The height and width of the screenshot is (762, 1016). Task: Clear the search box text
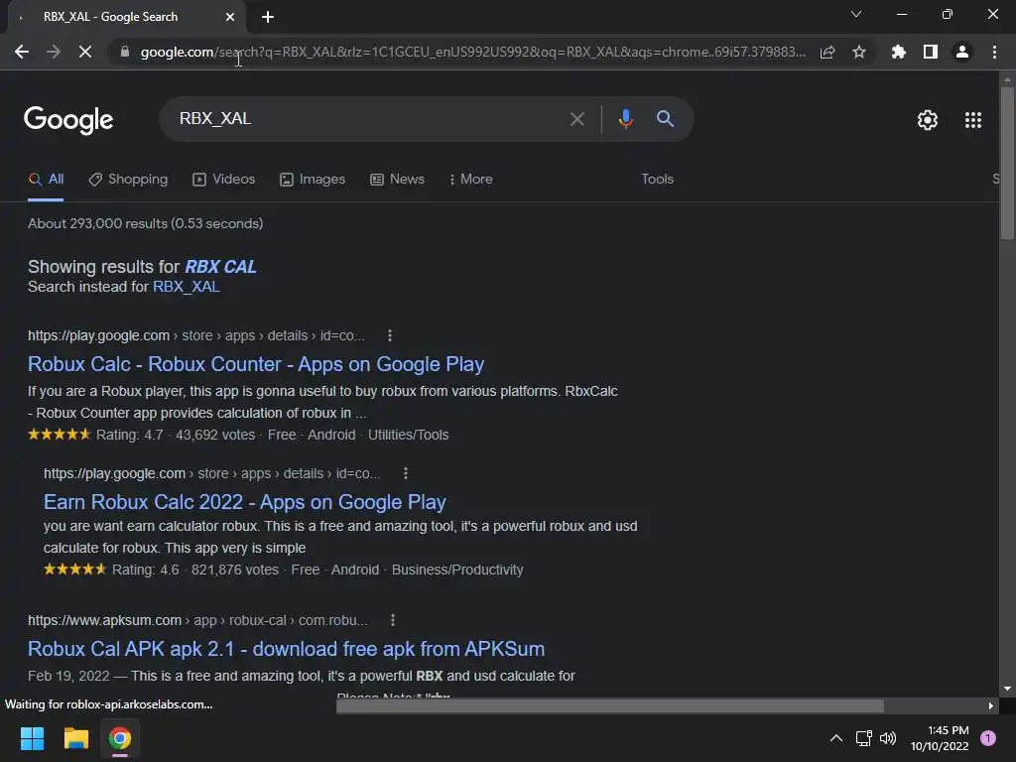pos(576,119)
